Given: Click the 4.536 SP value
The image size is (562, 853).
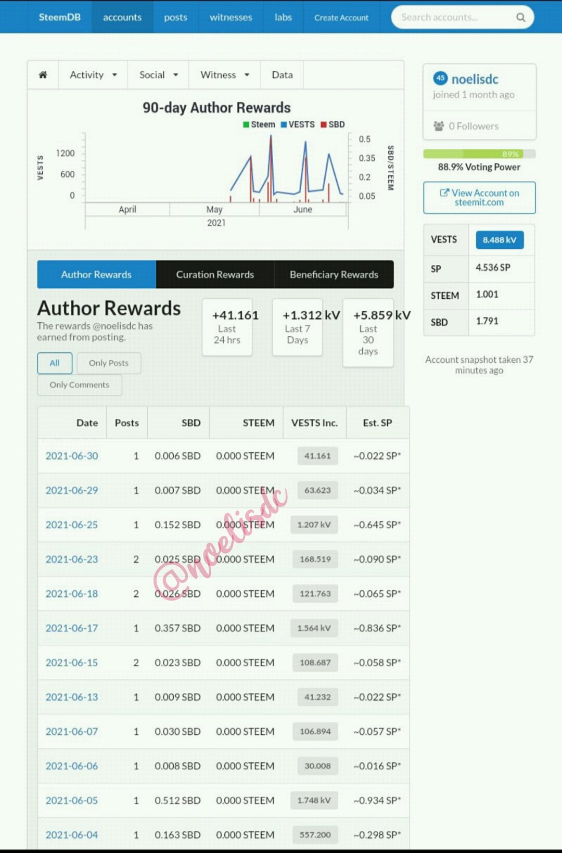Looking at the screenshot, I should pyautogui.click(x=493, y=268).
